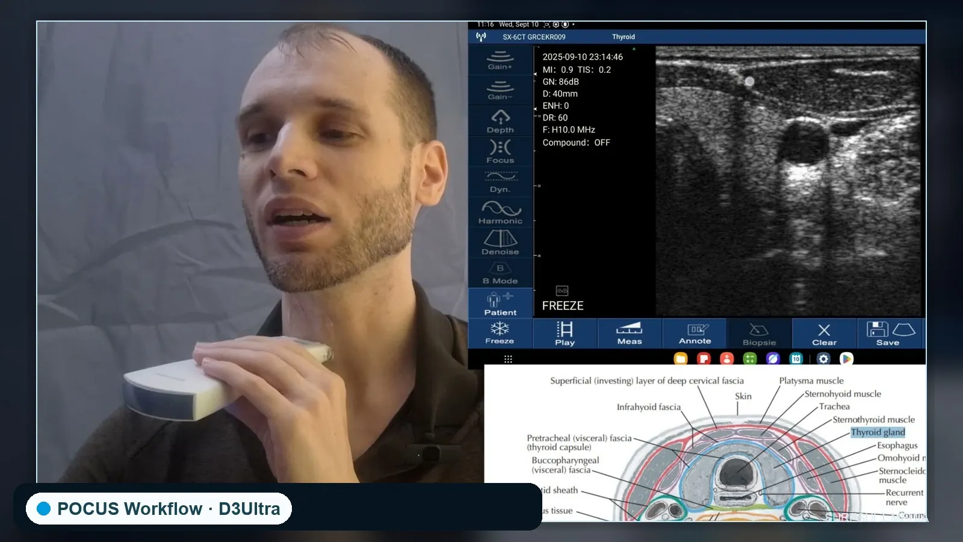This screenshot has height=542, width=963.
Task: Select the Biopsie guide button
Action: [x=759, y=333]
